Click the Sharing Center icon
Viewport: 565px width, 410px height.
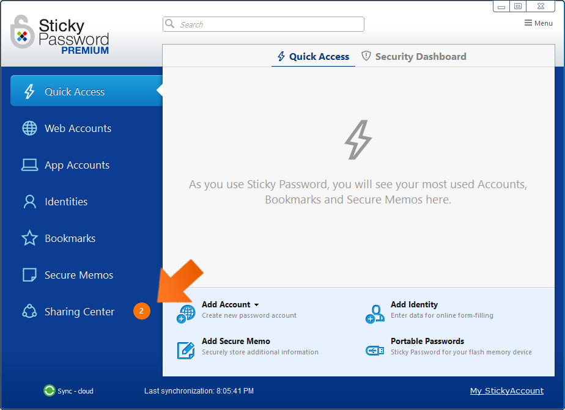pos(29,312)
